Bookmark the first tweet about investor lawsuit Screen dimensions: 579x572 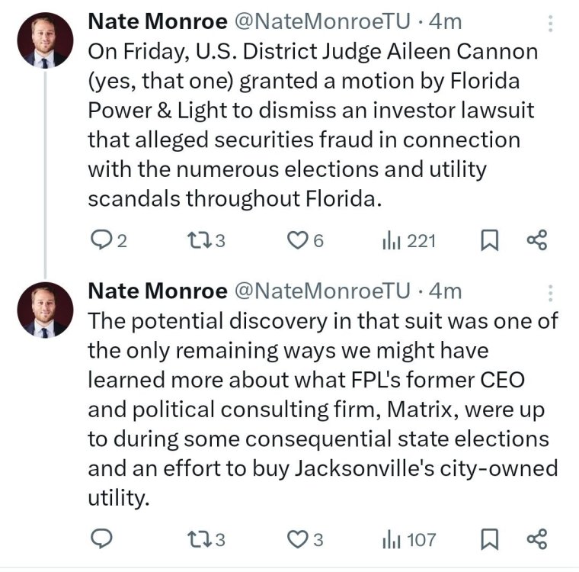pyautogui.click(x=490, y=242)
